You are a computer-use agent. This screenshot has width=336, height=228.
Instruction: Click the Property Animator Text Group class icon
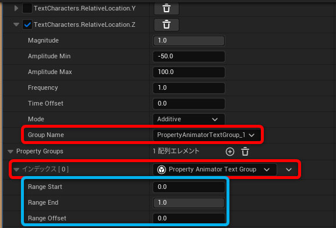click(161, 170)
